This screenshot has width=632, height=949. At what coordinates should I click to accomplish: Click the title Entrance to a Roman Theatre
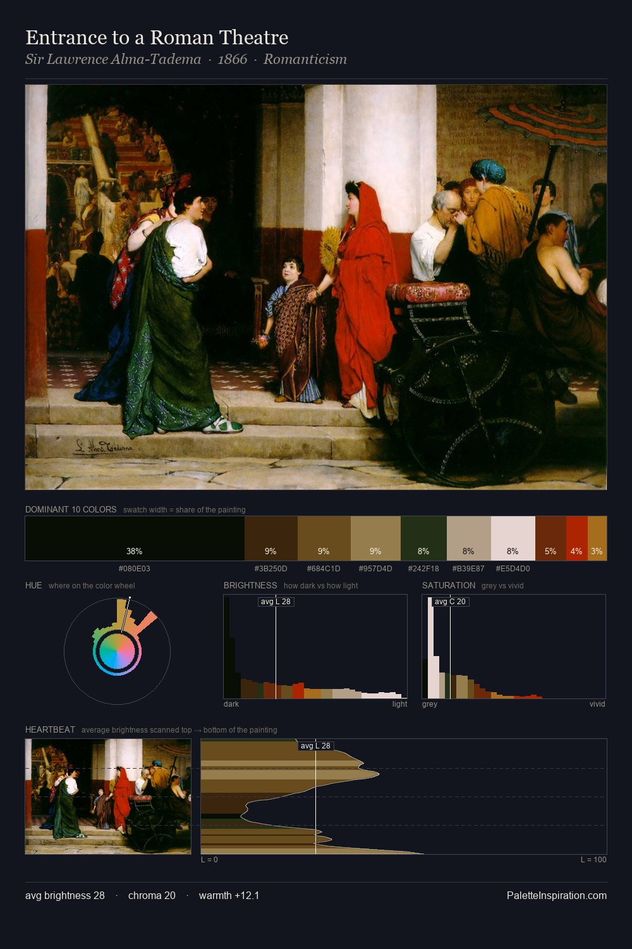[157, 38]
